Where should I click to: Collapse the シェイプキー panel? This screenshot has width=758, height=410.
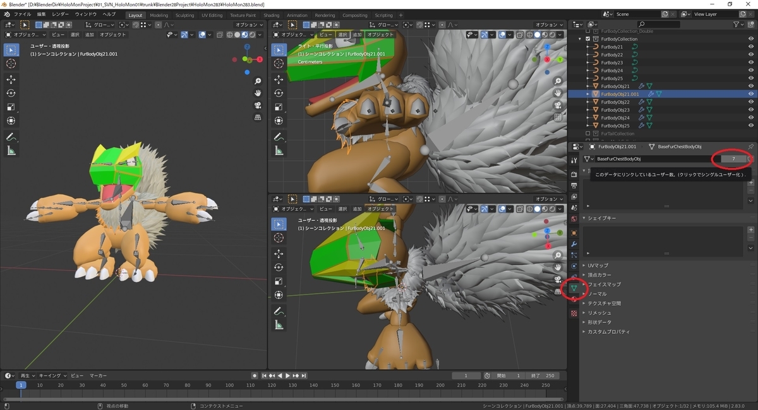pos(602,218)
